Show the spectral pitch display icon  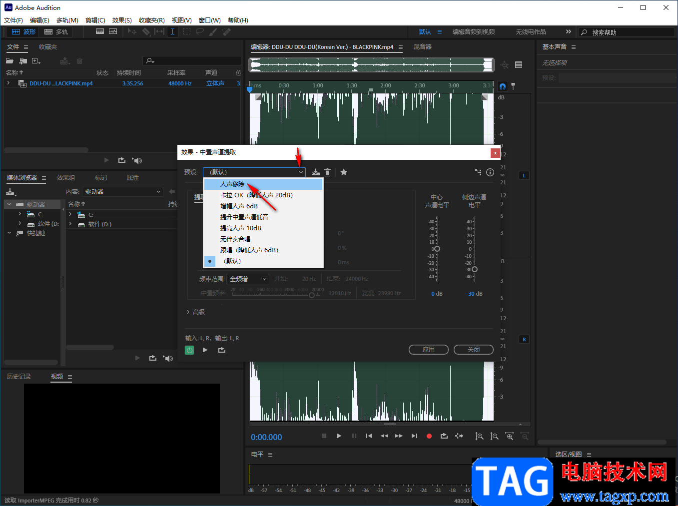(113, 31)
